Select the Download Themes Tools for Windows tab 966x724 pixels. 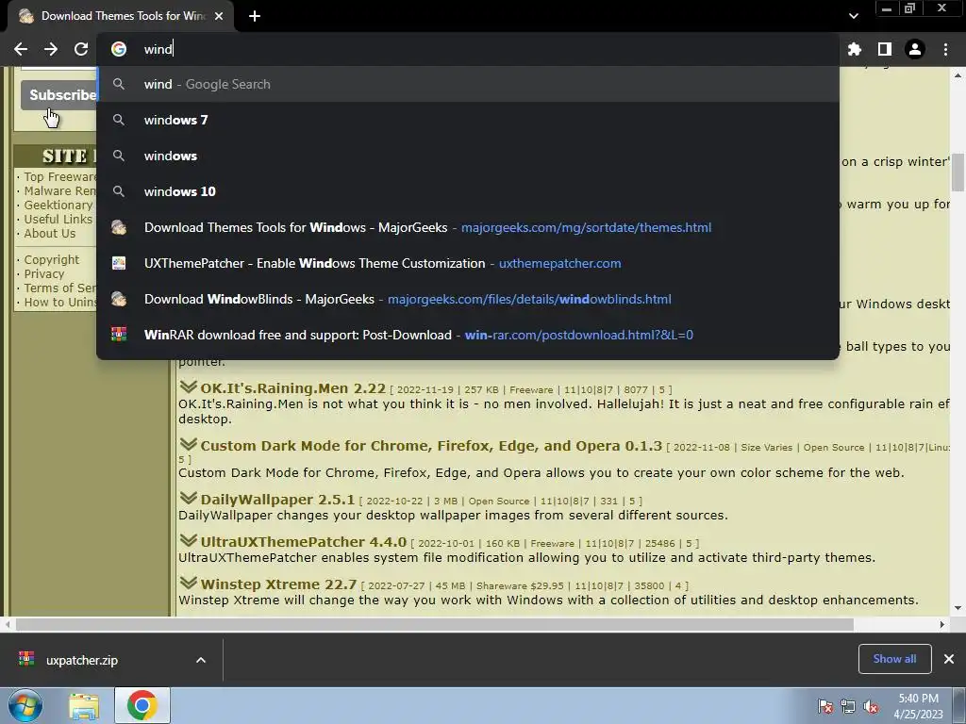(x=121, y=16)
